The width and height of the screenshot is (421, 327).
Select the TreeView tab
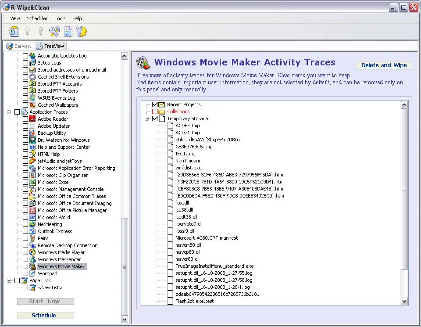point(50,46)
